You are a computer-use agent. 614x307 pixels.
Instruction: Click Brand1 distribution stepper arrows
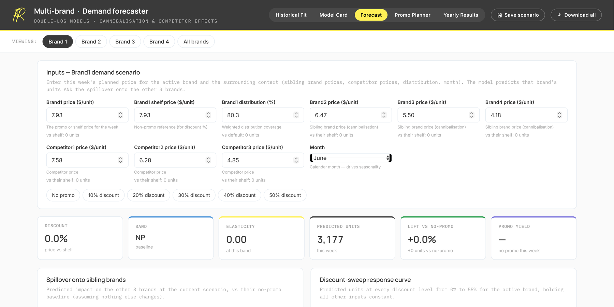coord(296,115)
